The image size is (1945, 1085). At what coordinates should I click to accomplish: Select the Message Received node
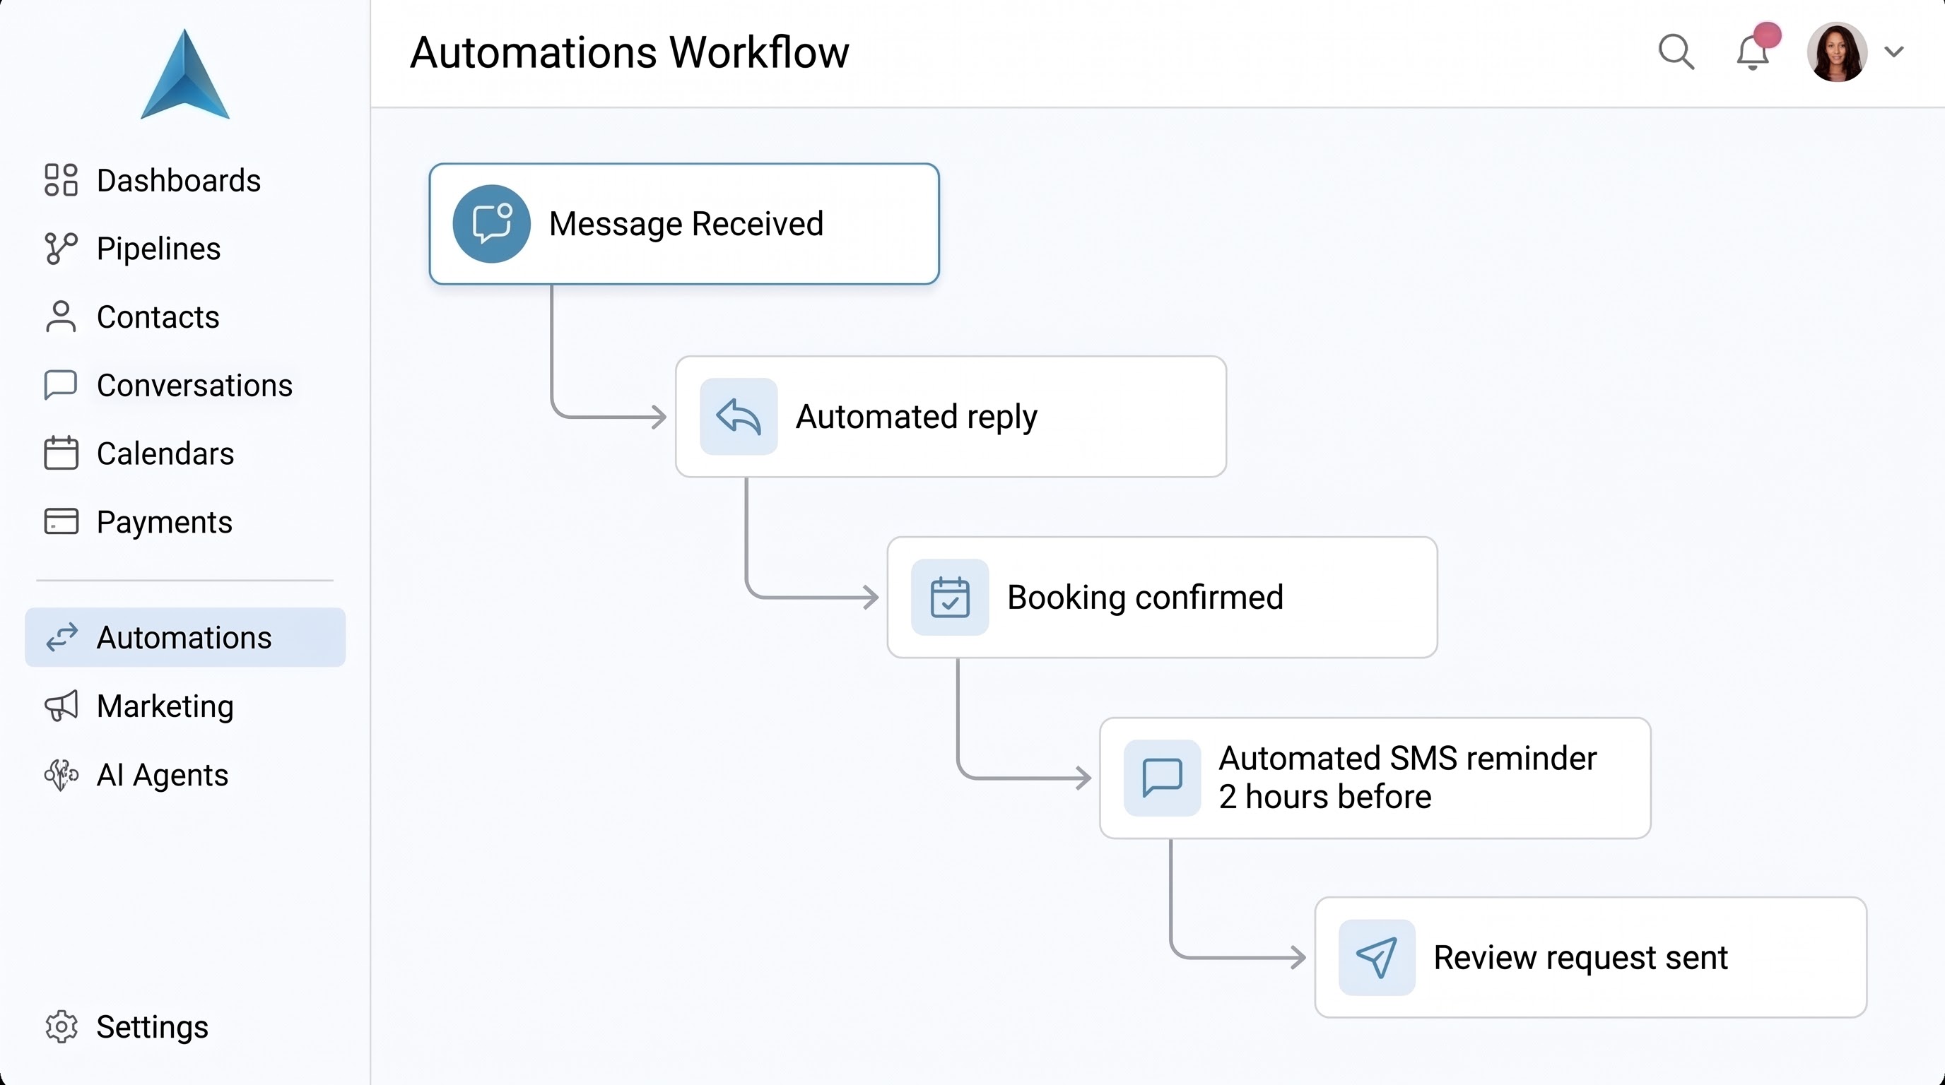[684, 224]
